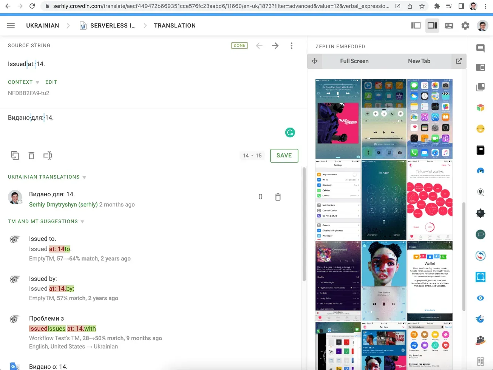
Task: Open the main navigation hamburger menu
Action: 11,25
